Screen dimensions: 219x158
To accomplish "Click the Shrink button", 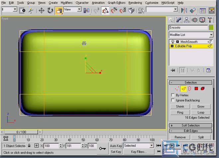I will coord(180,107).
